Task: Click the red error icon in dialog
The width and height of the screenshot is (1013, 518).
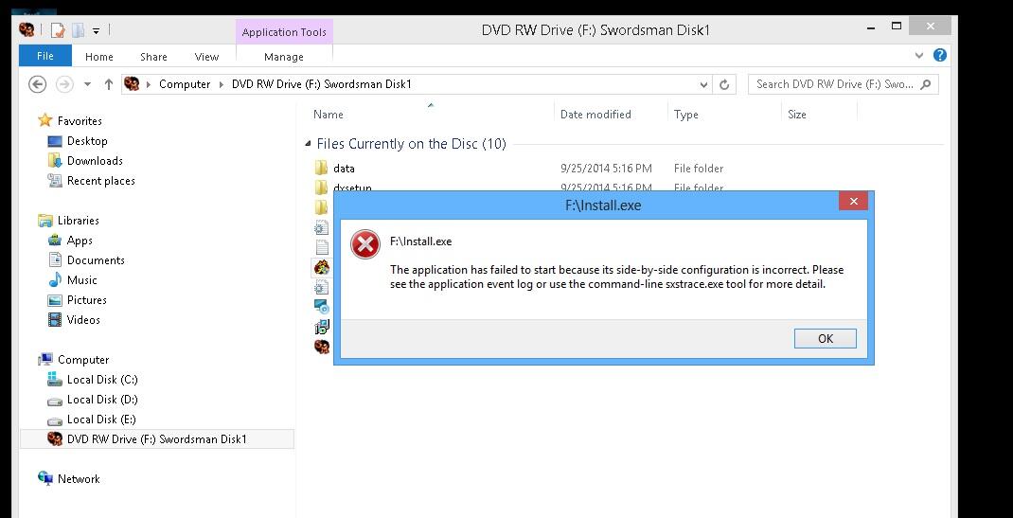Action: (x=365, y=245)
